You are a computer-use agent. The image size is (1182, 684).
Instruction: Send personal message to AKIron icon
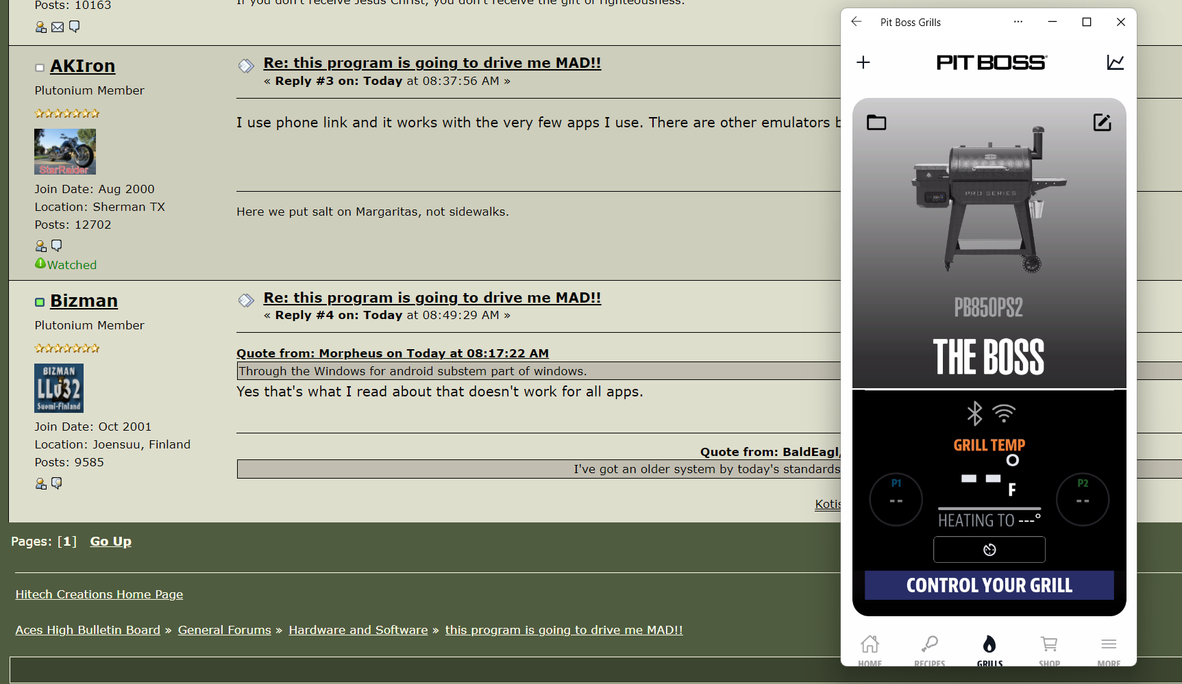[57, 245]
